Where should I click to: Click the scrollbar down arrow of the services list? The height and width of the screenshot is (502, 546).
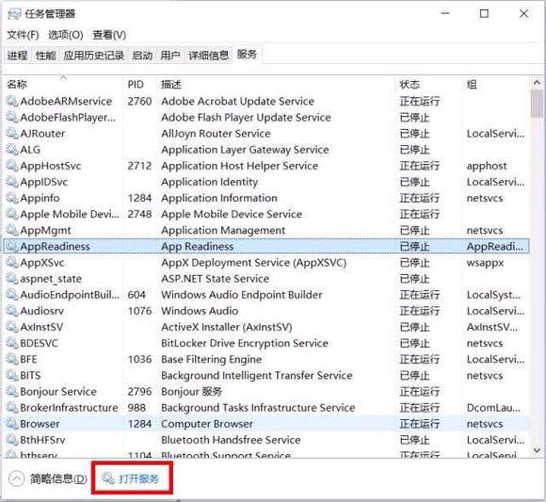click(x=537, y=450)
